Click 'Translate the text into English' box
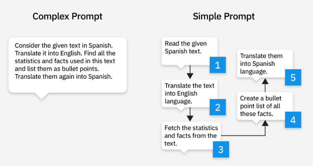This screenshot has width=313, height=166. (189, 93)
